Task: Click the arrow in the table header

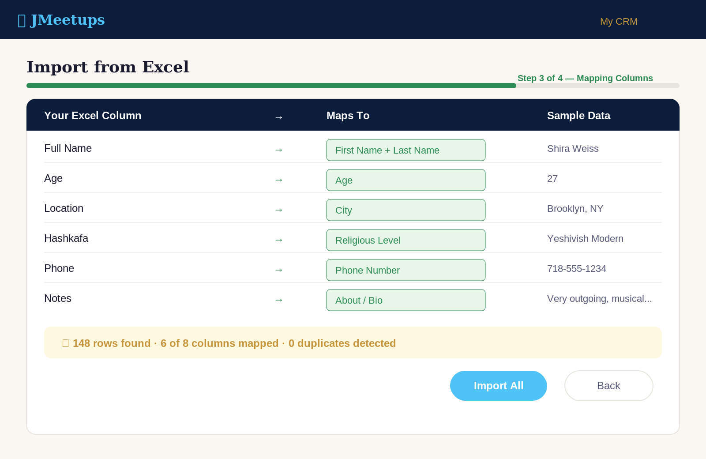Action: tap(279, 117)
